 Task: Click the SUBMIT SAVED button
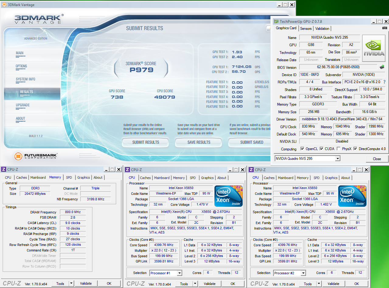pos(250,142)
